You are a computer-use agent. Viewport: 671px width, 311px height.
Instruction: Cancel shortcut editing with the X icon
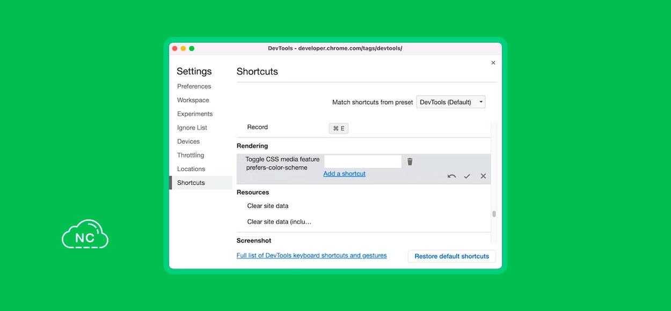[x=483, y=176]
